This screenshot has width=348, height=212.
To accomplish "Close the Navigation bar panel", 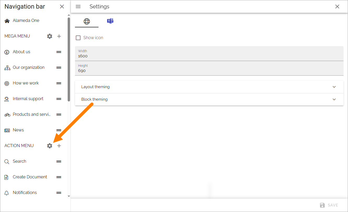I will pyautogui.click(x=62, y=7).
